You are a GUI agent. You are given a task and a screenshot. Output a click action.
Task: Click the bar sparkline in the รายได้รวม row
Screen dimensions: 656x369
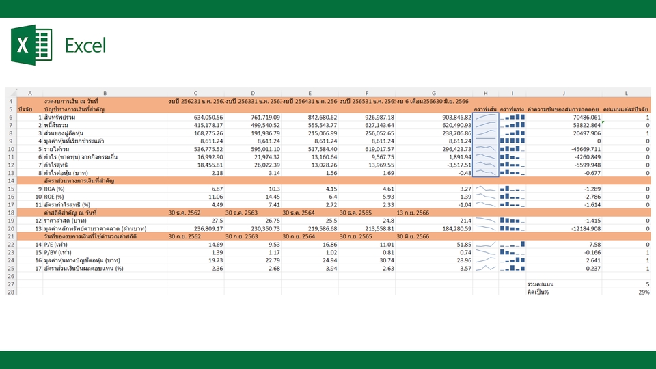[512, 149]
